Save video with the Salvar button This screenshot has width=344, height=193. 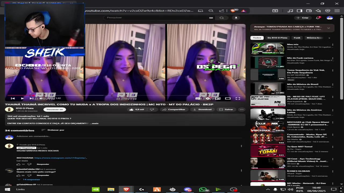coord(226,109)
